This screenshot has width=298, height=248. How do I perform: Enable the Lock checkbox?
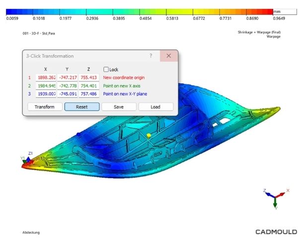click(x=106, y=69)
